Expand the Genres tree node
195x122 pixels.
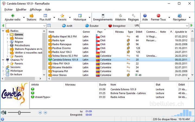pyautogui.click(x=7, y=34)
